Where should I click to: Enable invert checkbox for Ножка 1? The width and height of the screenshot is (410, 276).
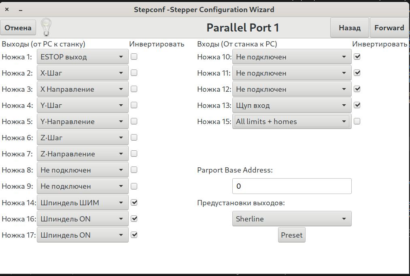[134, 57]
